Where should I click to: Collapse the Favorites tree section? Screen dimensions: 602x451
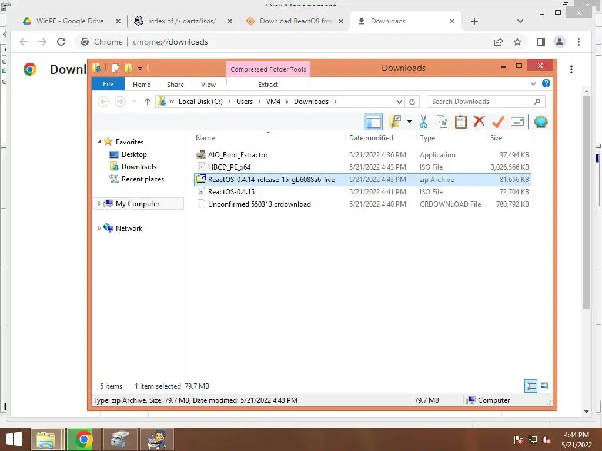pyautogui.click(x=99, y=142)
